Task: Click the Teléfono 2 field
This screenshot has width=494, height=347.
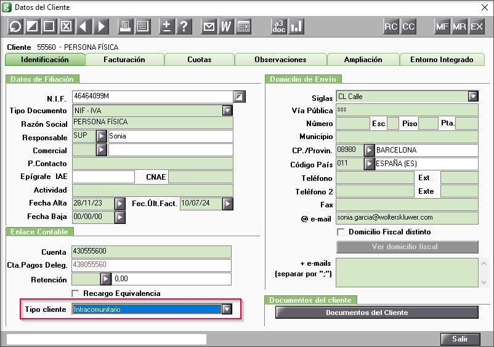Action: [x=375, y=191]
